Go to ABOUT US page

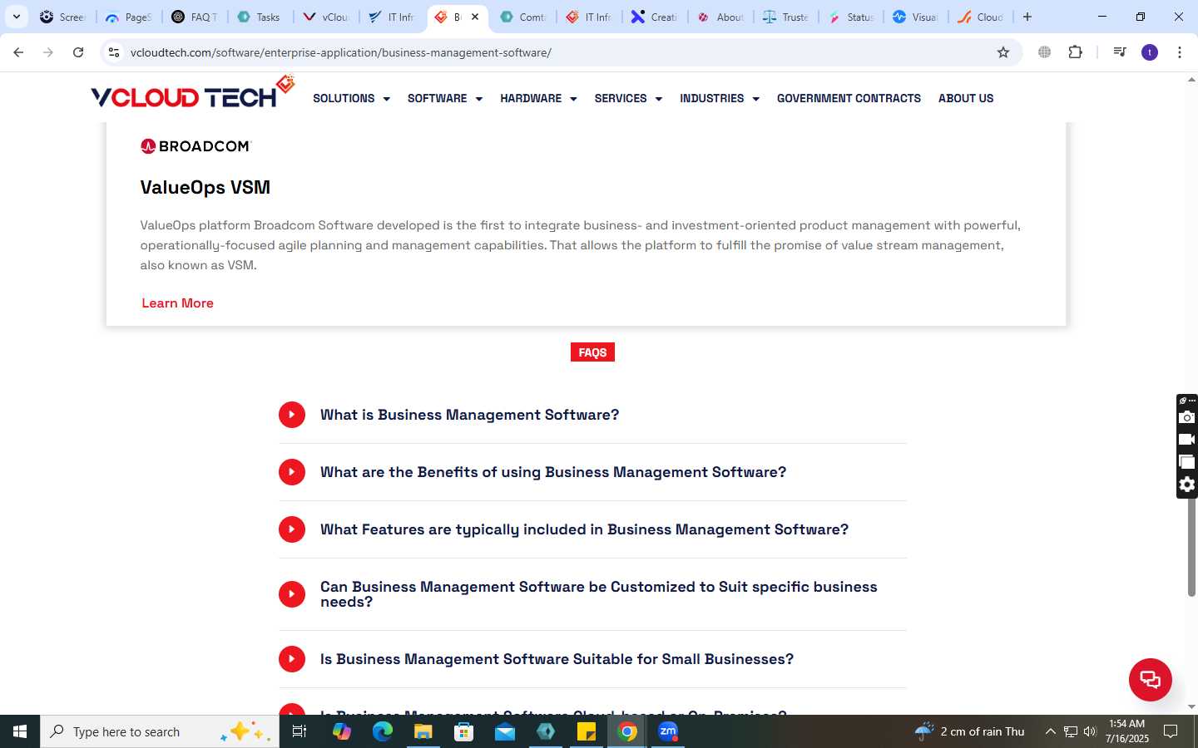pos(966,98)
